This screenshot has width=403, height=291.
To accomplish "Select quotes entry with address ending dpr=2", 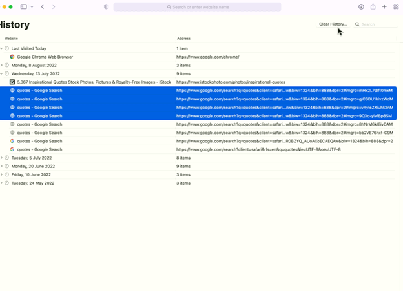I will tap(198, 141).
